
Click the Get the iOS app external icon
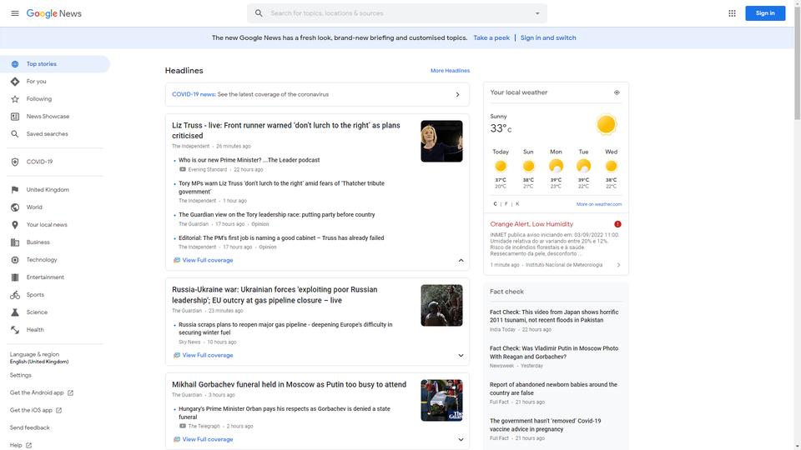(x=58, y=410)
